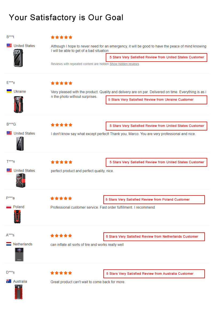This screenshot has height=311, width=211.
Task: Open P***a's review product thumbnail
Action: click(17, 217)
